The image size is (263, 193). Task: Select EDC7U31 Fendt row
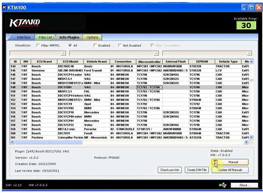point(129,133)
